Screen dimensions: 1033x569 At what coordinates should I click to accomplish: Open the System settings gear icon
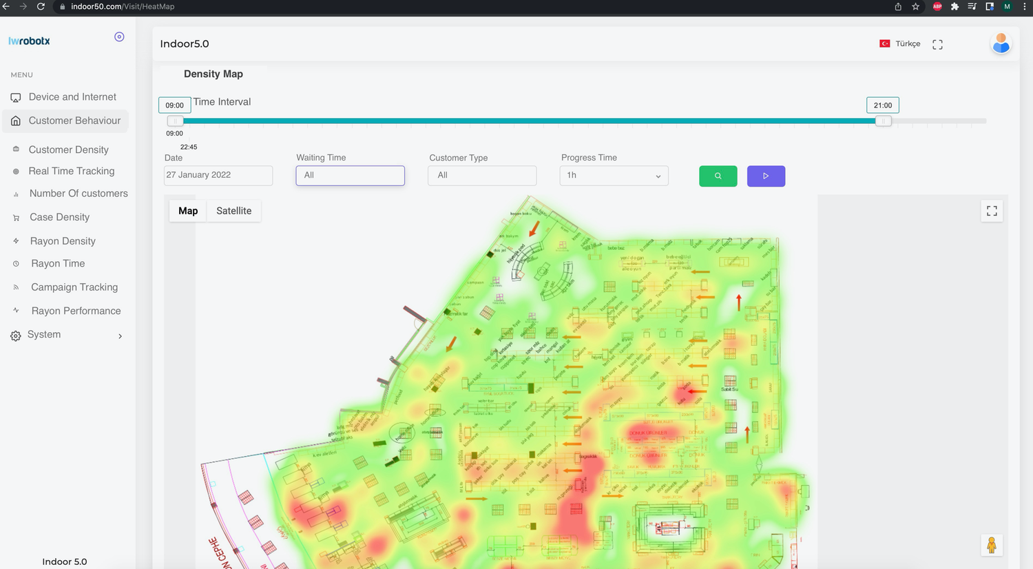(15, 335)
